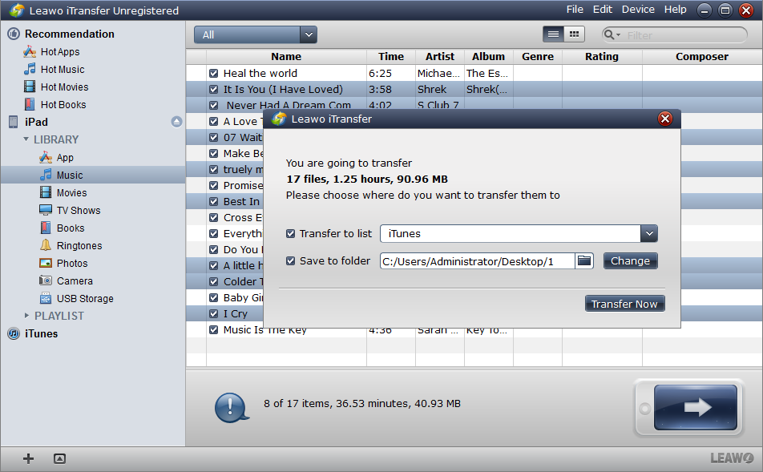Screen dimensions: 763x472
Task: Open Hot Music recommendation
Action: click(63, 69)
